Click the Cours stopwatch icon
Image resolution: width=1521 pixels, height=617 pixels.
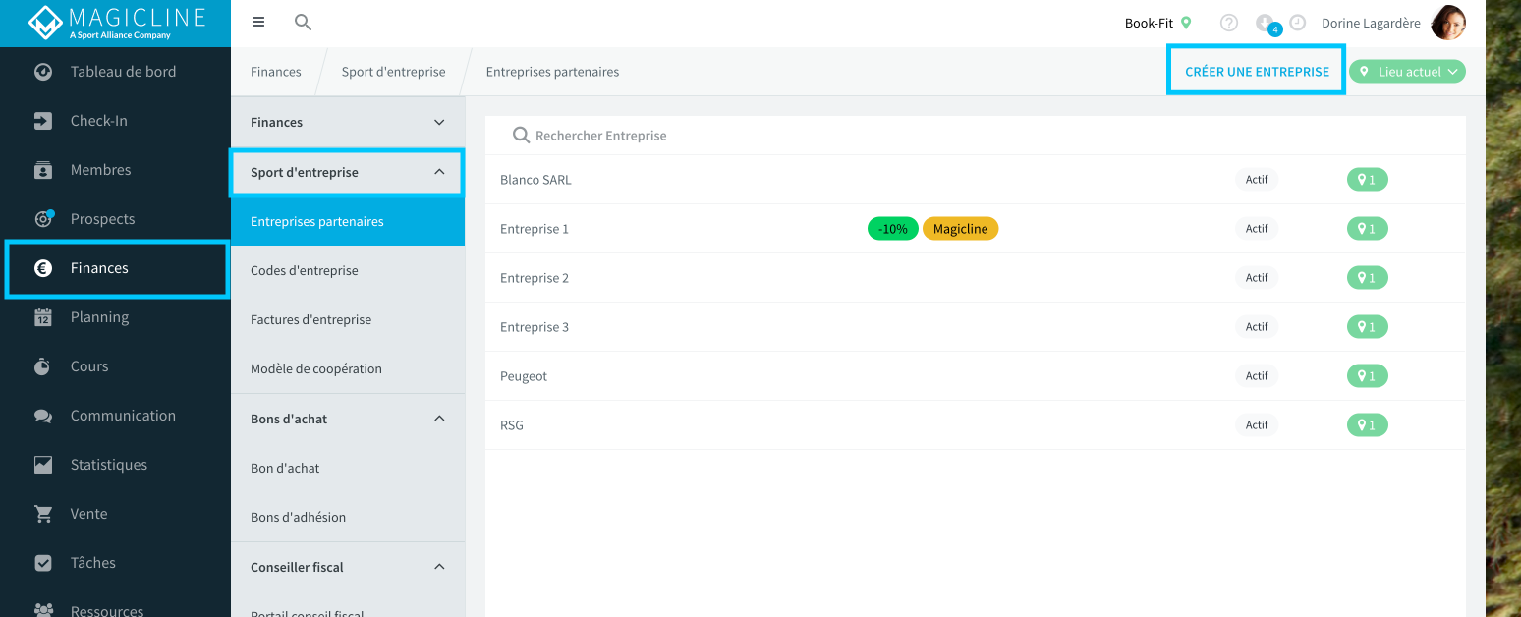(43, 366)
